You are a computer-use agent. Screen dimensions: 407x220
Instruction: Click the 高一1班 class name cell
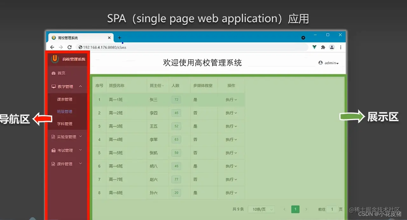pyautogui.click(x=116, y=100)
